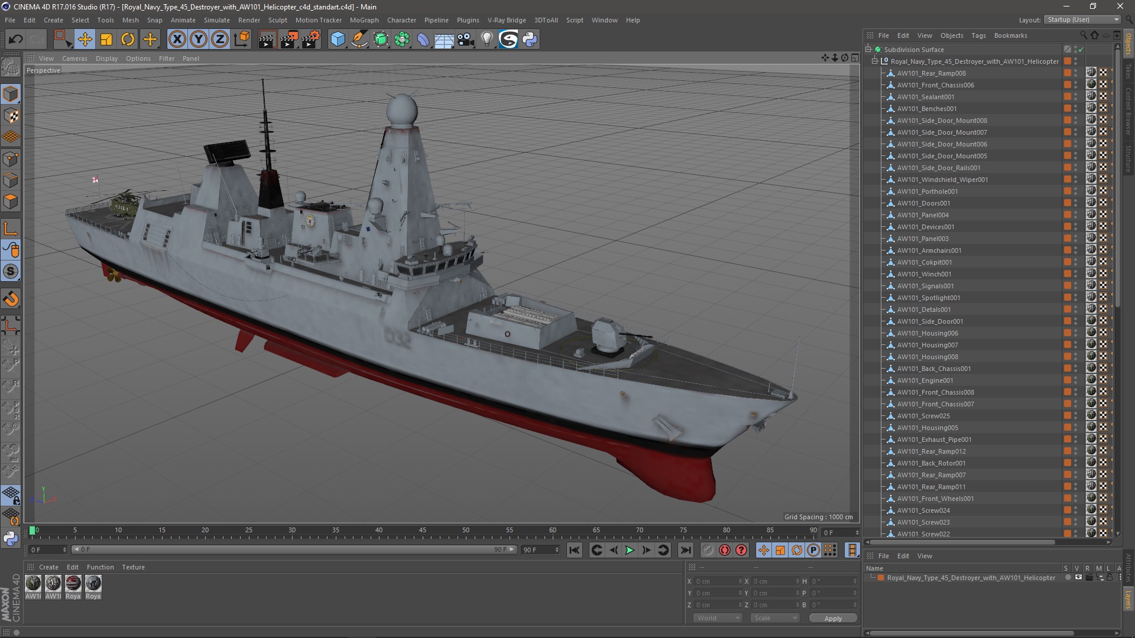This screenshot has width=1135, height=638.
Task: Click the Python script icon in toolbar
Action: (530, 40)
